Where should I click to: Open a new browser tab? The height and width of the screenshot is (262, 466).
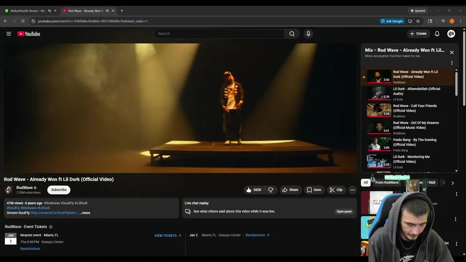(122, 11)
